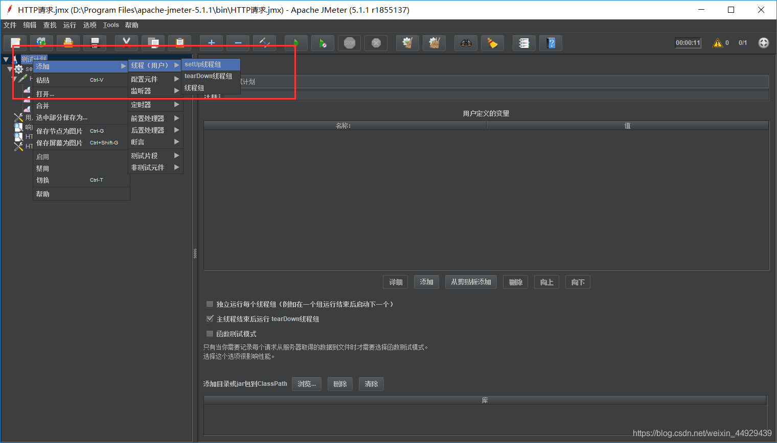777x443 pixels.
Task: Click 保存节点为图片 in context menu
Action: [81, 131]
